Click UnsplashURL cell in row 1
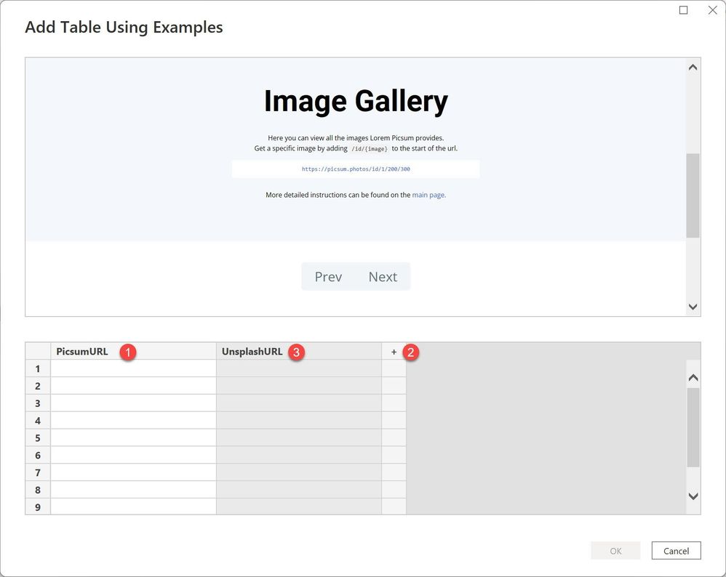726x577 pixels. pyautogui.click(x=299, y=368)
